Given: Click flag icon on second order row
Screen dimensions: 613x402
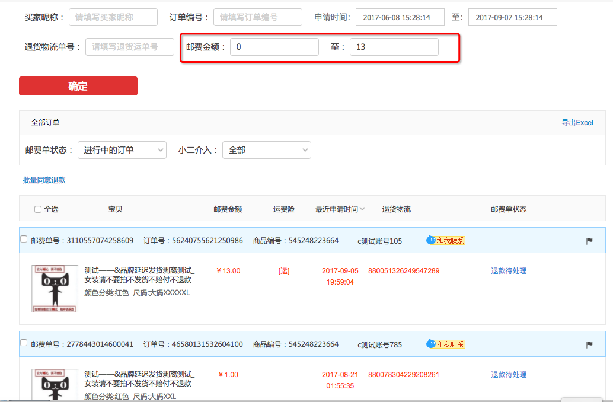Looking at the screenshot, I should [589, 344].
